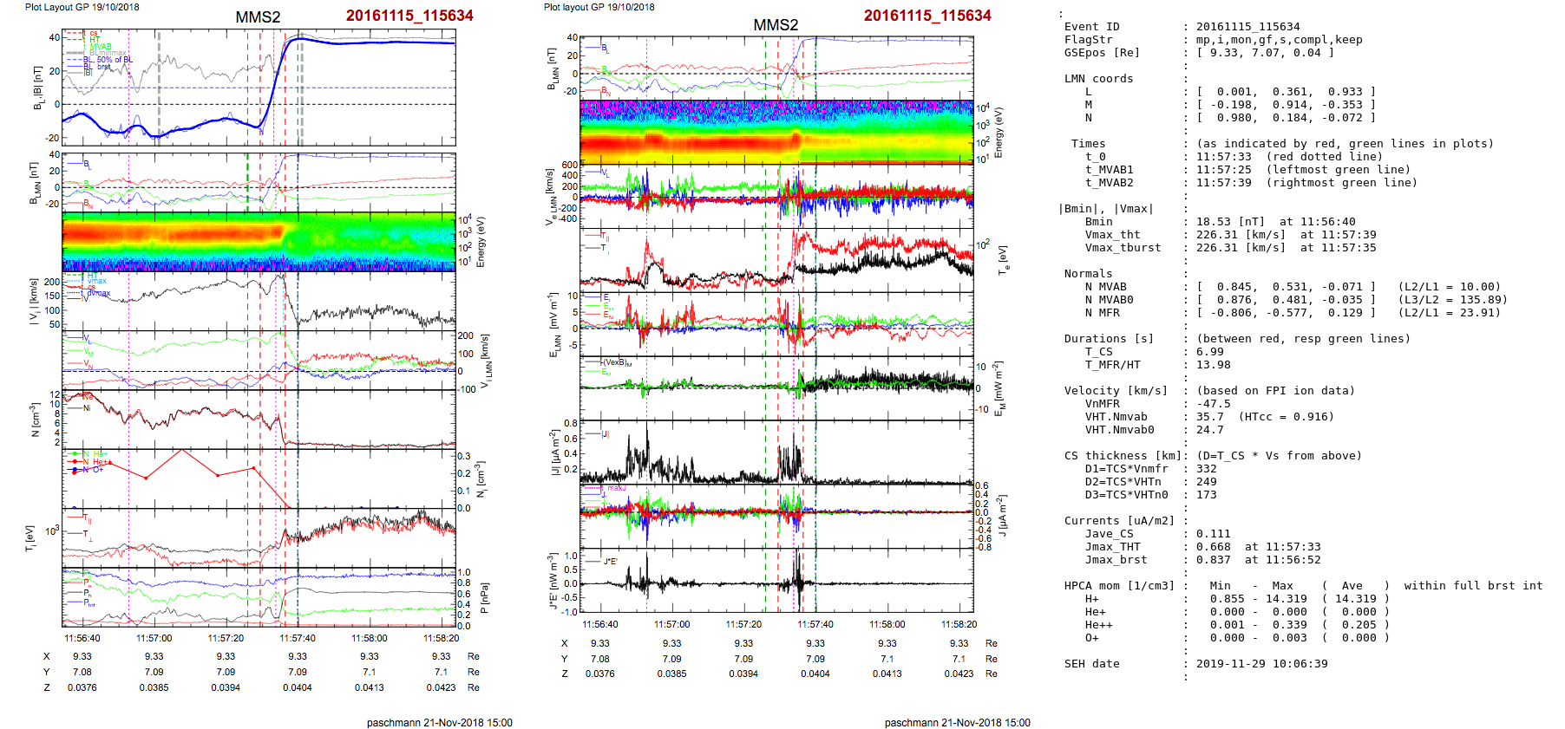Click the SEH date 2019-11-29 10:06:39
Screen dimensions: 1565x729
pos(1262,664)
